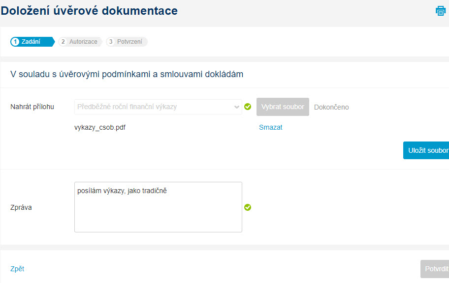Click the Uložit soubor button
Viewport: 449px width, 283px height.
click(x=426, y=150)
